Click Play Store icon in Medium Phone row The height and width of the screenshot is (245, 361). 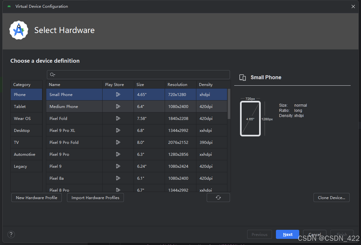[118, 107]
